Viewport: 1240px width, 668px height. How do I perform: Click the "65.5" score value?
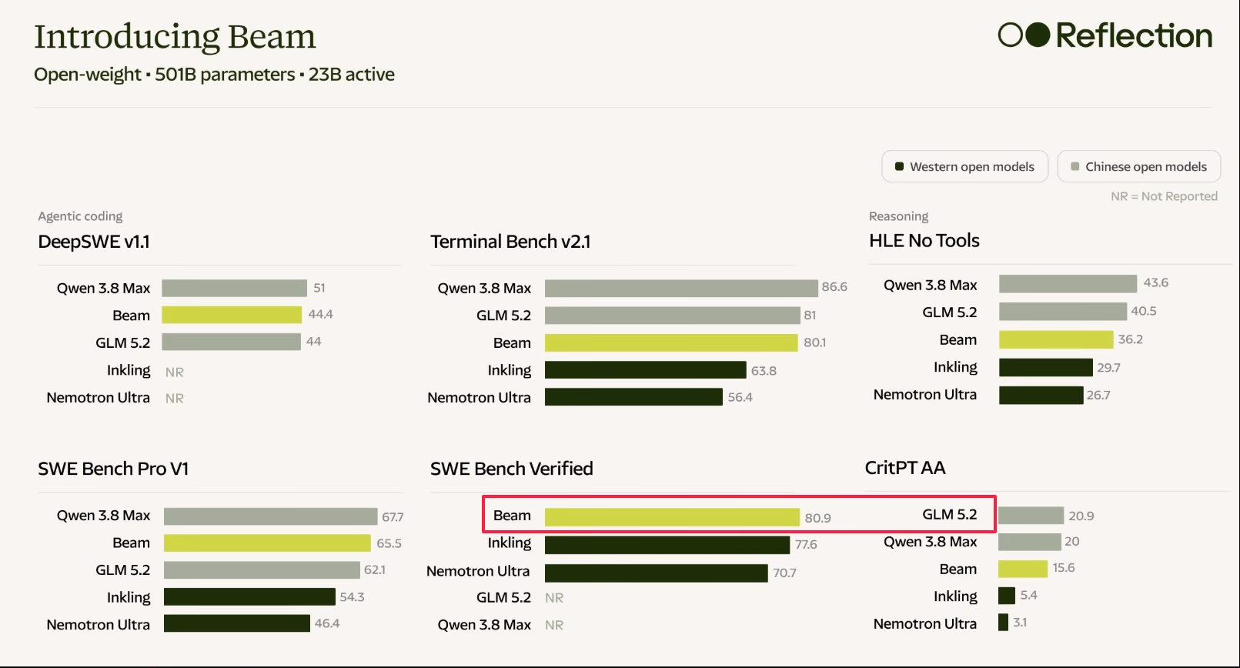tap(389, 543)
